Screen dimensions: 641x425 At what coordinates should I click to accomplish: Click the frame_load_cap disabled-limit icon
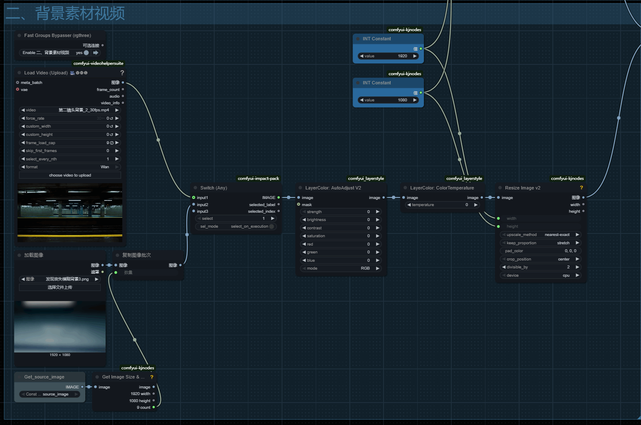[111, 143]
